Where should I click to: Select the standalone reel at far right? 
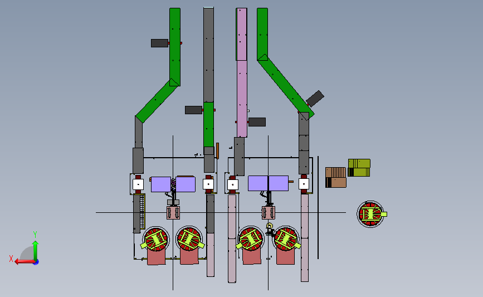[x=371, y=214]
